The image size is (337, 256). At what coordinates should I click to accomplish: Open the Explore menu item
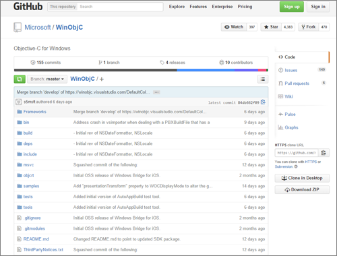pos(177,7)
